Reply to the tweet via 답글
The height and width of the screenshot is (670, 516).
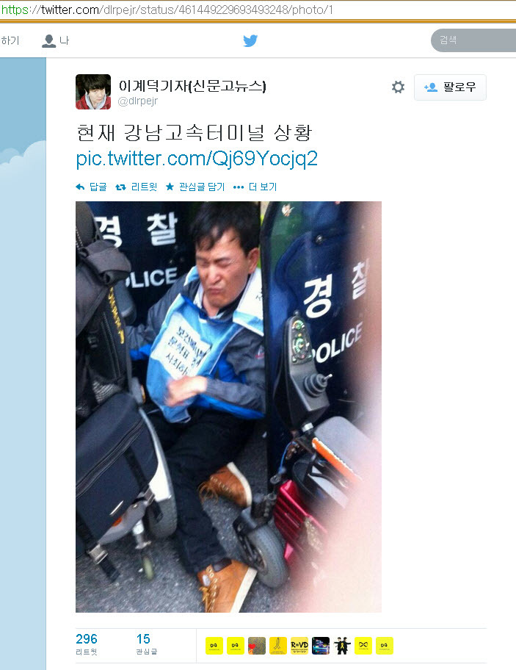[x=91, y=187]
